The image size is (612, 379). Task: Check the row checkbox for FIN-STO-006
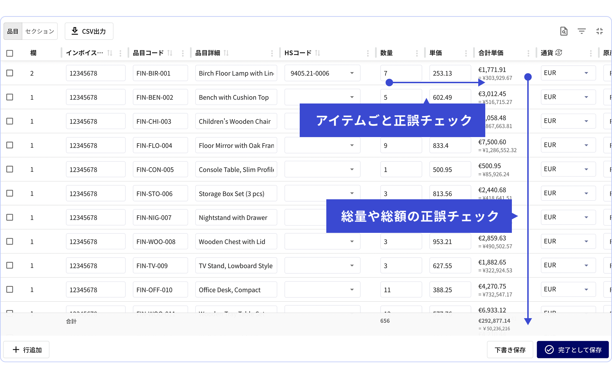[x=10, y=193]
